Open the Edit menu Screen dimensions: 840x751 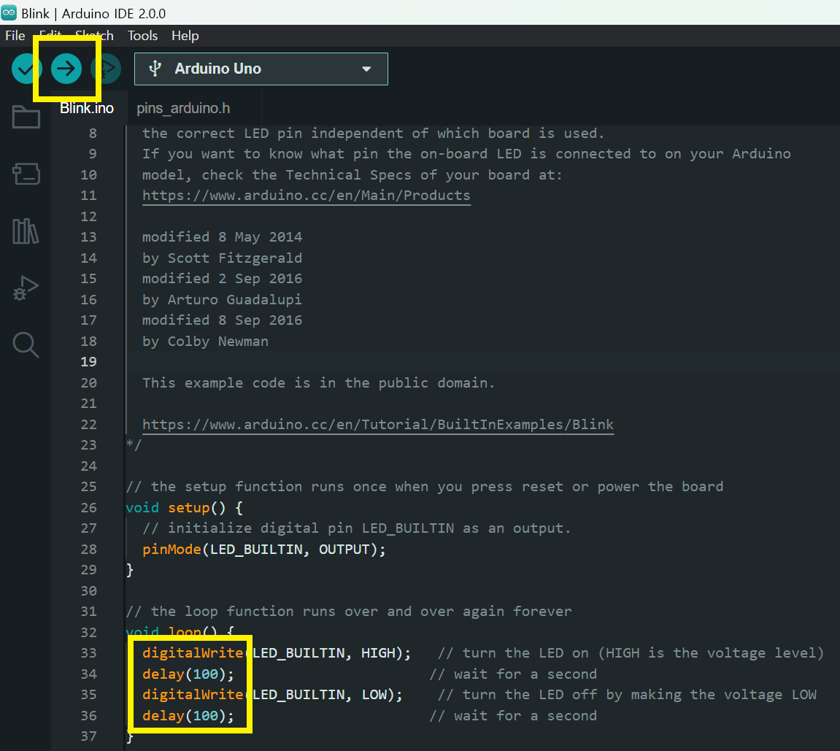tap(50, 35)
